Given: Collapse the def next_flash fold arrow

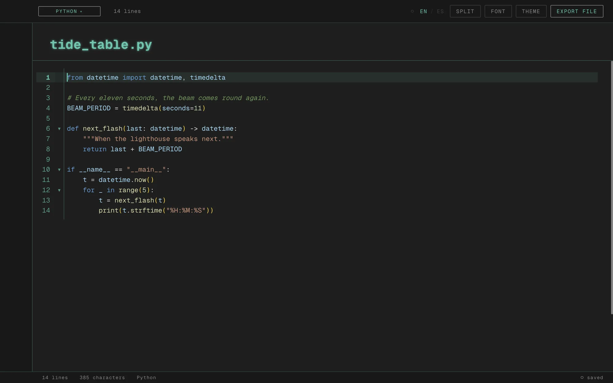Looking at the screenshot, I should click(59, 129).
